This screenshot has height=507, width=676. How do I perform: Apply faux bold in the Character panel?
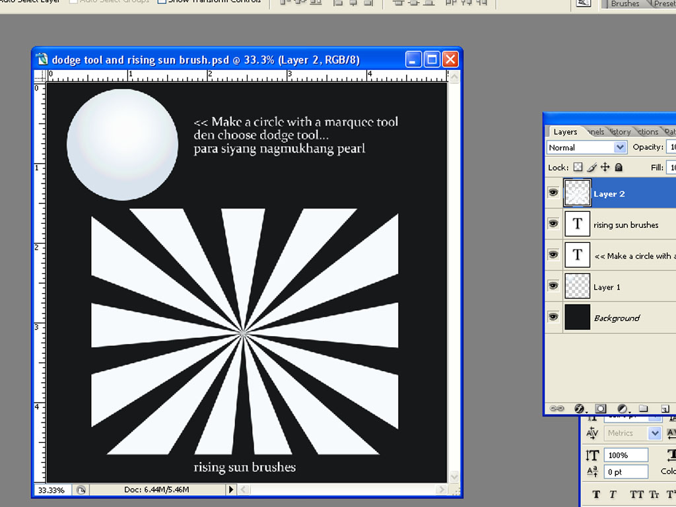pyautogui.click(x=595, y=494)
